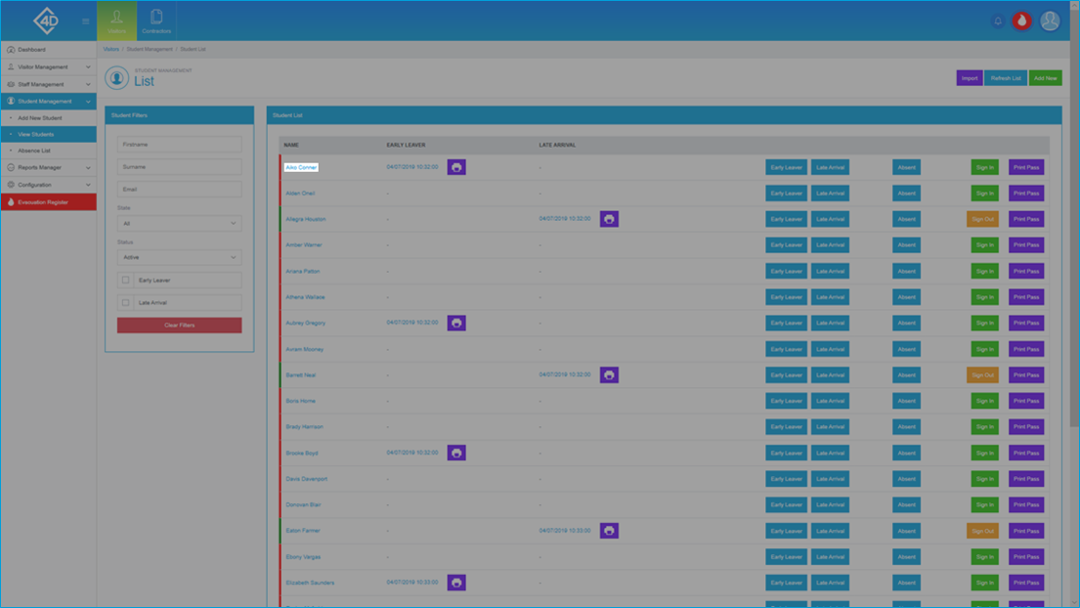Click print icon for Allegra Houston late arrival

609,219
